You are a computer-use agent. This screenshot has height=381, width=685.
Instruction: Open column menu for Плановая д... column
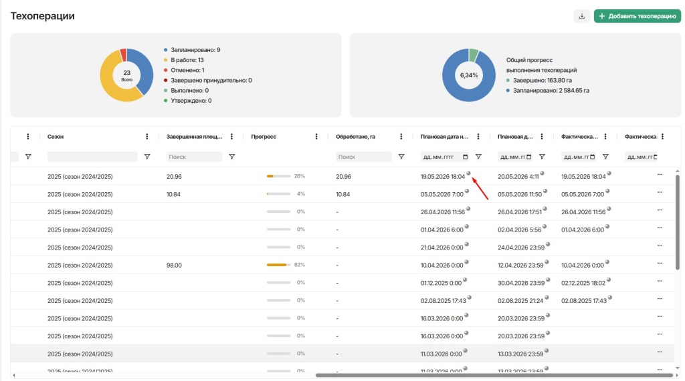point(542,136)
